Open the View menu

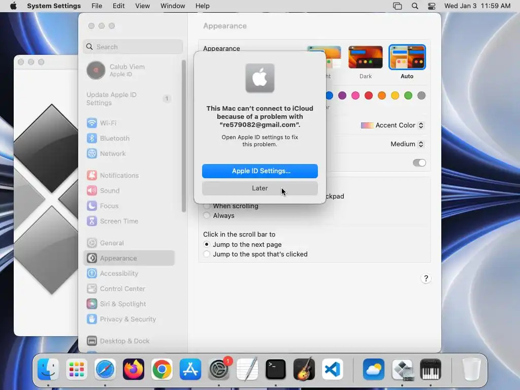click(x=143, y=6)
